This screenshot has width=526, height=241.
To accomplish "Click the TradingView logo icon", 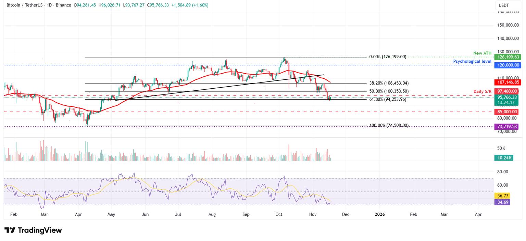I will 10,230.
